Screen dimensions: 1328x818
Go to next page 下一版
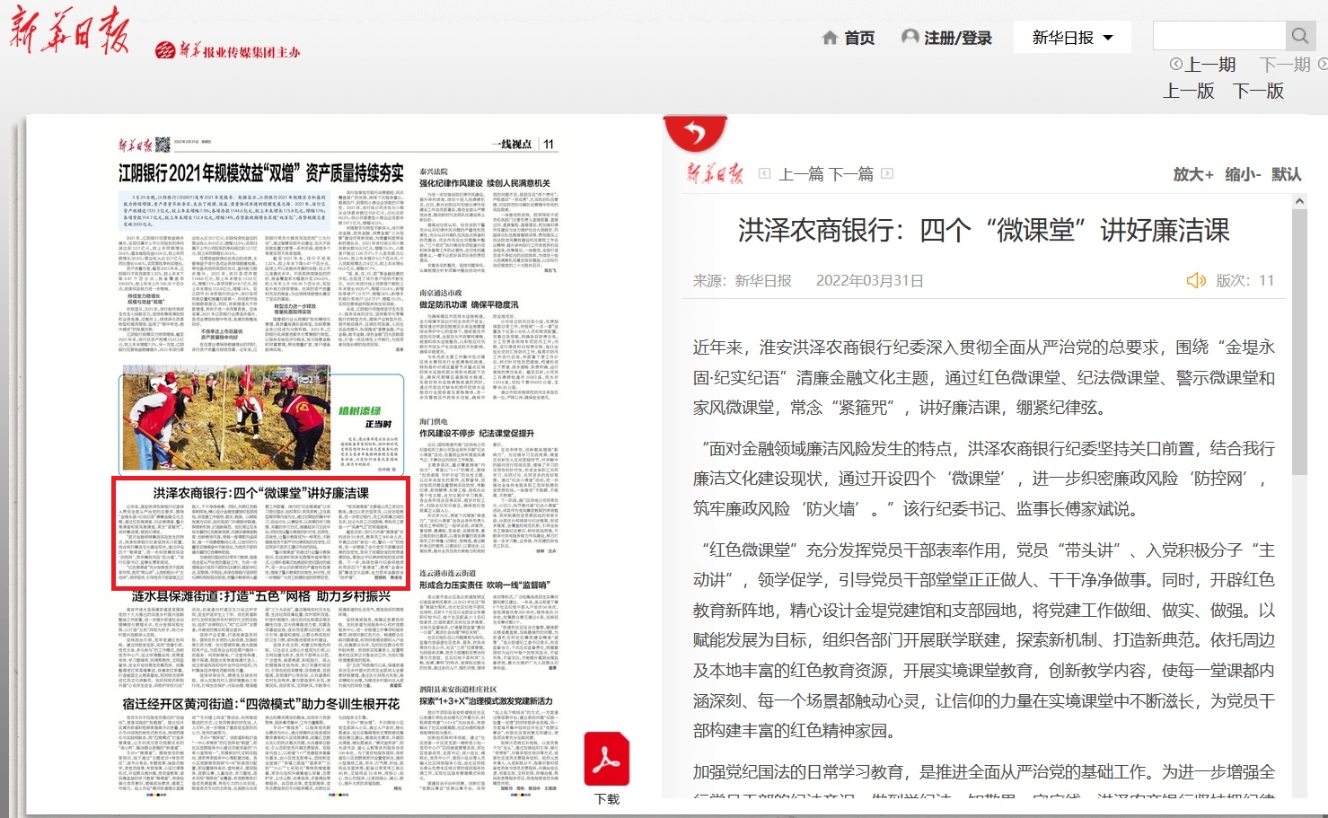tap(1259, 91)
